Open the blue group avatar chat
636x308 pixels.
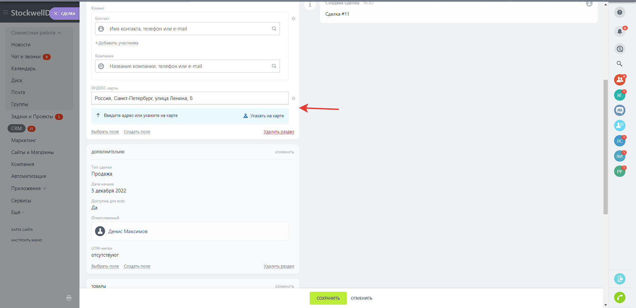coord(619,110)
